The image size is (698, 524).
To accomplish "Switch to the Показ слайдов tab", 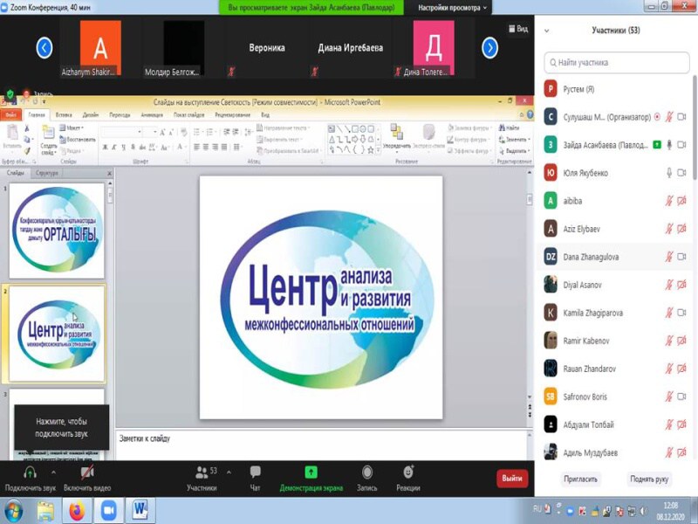I will tap(188, 115).
